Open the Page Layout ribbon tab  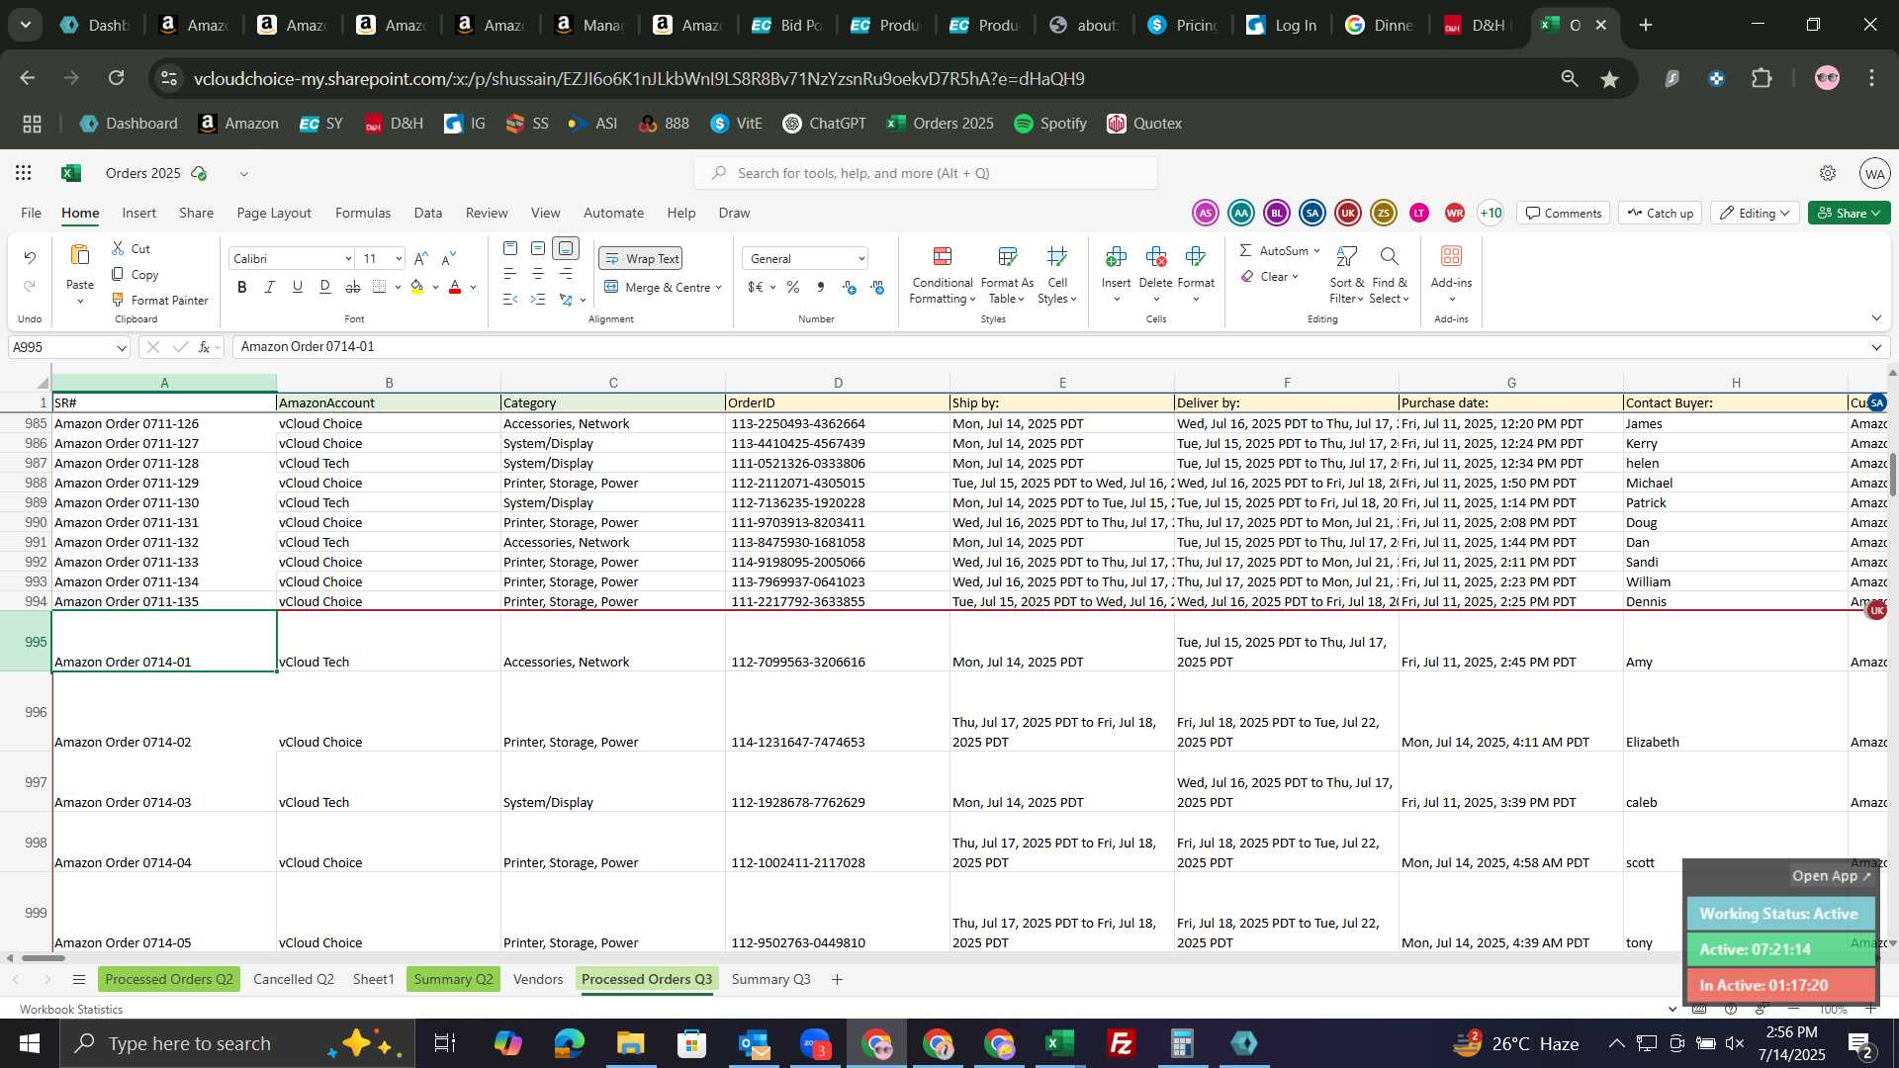(274, 213)
